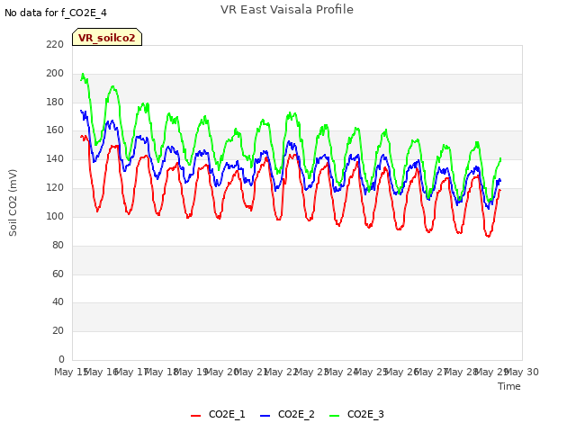Click the 140 y-axis tick label
This screenshot has height=432, width=576.
point(55,158)
